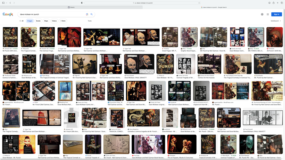Focus the Safari address bar
Viewport: 285px width, 160px height.
click(142, 3)
